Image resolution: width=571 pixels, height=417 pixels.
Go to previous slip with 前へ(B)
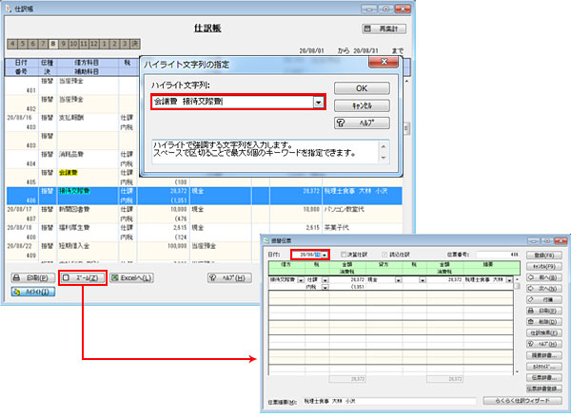[544, 277]
